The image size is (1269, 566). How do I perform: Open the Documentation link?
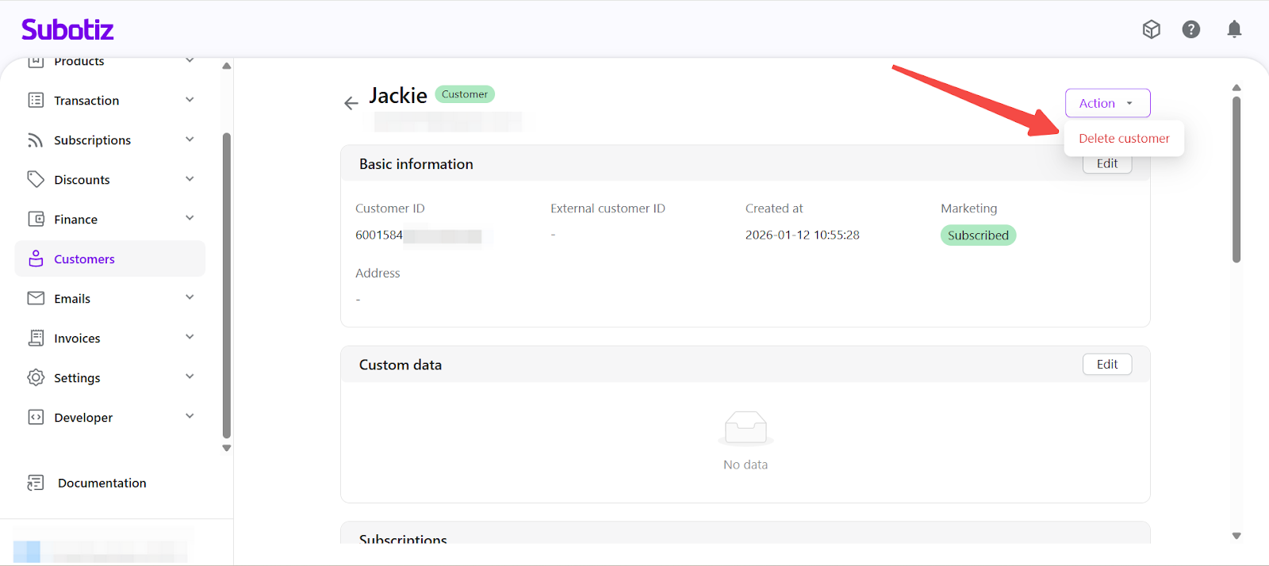click(102, 483)
